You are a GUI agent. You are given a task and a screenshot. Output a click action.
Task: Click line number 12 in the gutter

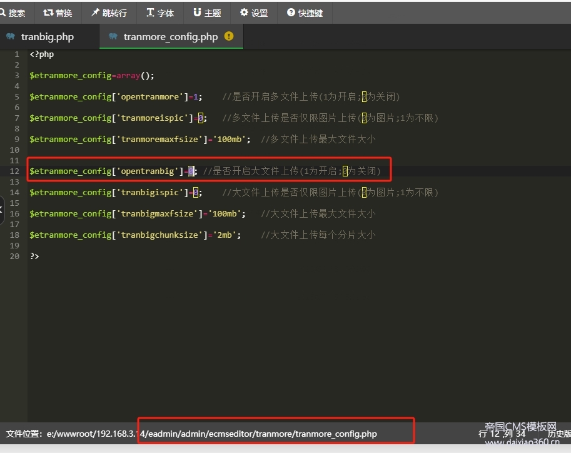14,171
